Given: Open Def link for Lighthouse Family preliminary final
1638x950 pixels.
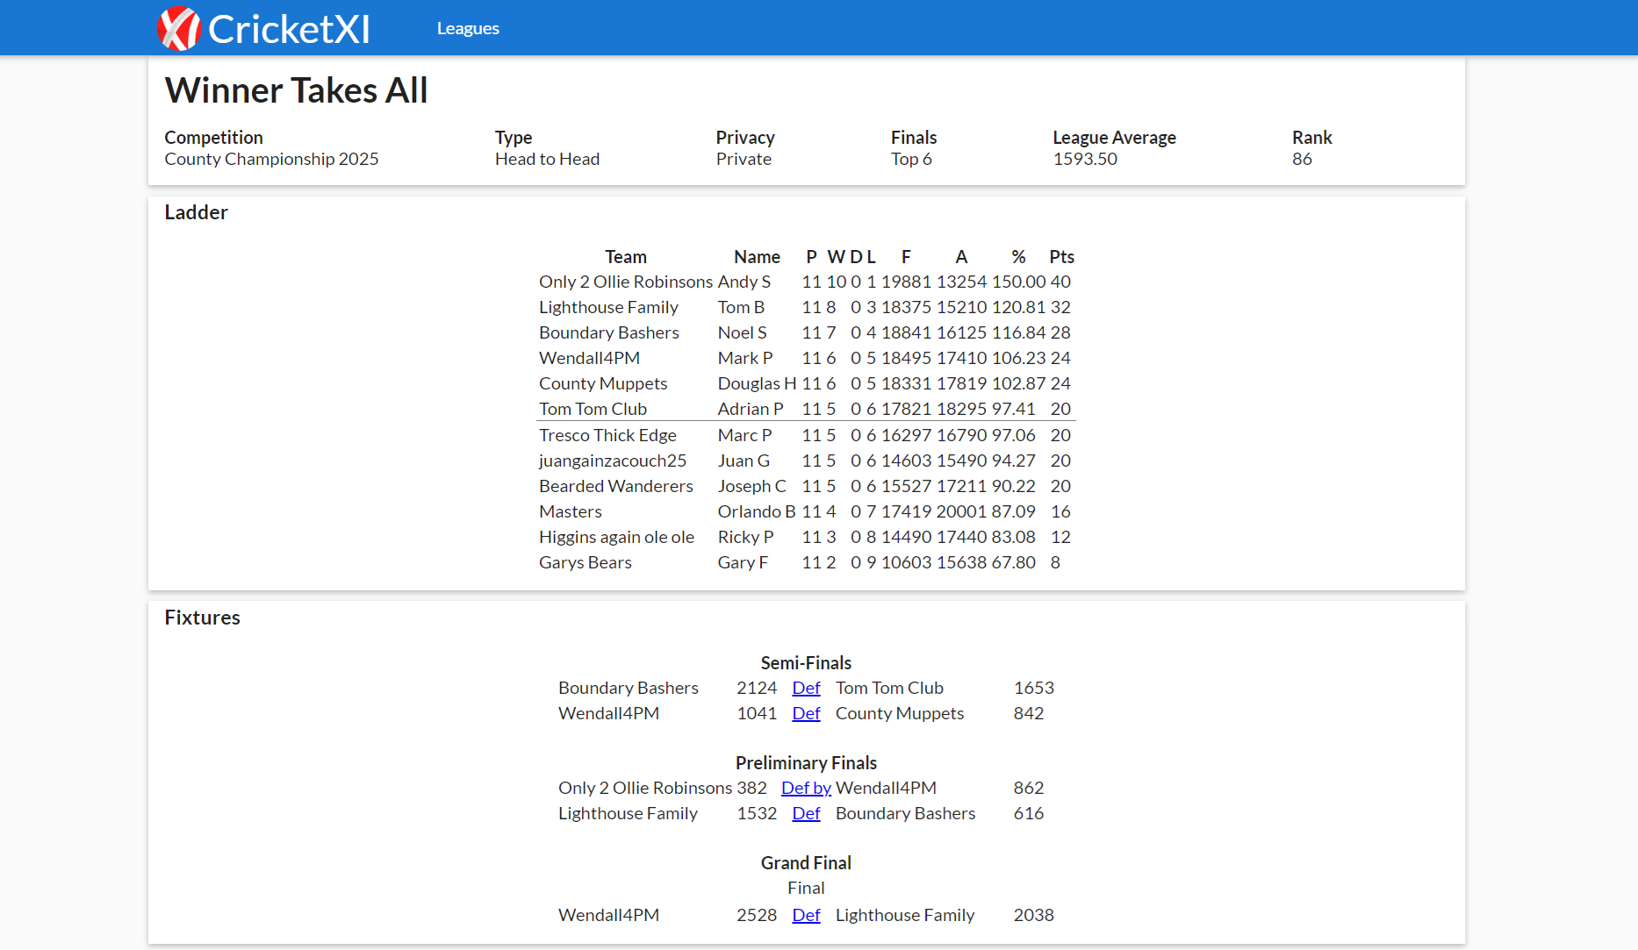Looking at the screenshot, I should coord(806,814).
